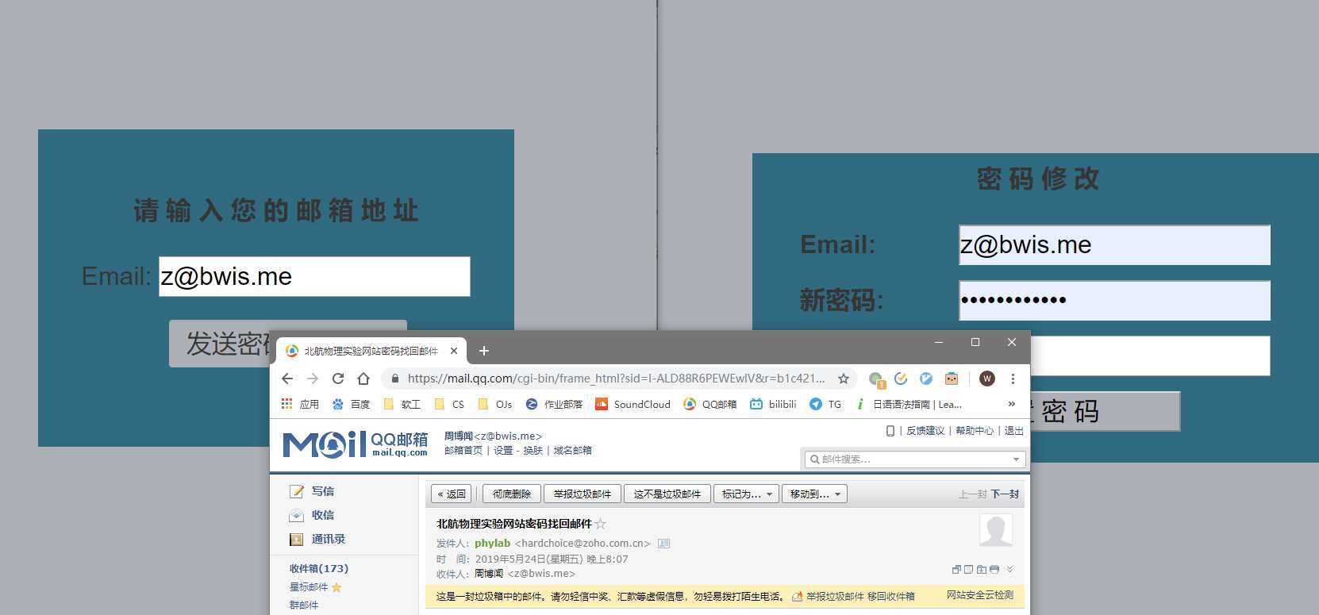The width and height of the screenshot is (1319, 615).
Task: Click the orange box extension icon
Action: [952, 379]
